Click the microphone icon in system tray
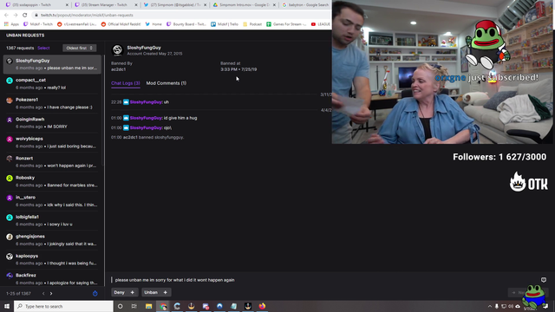The image size is (555, 312). point(497,306)
